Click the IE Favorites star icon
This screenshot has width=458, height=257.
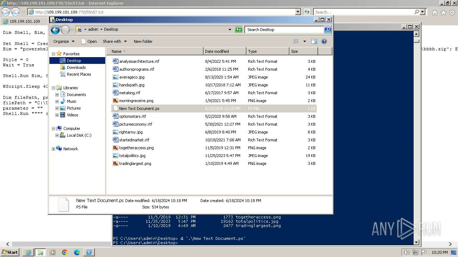(443, 12)
